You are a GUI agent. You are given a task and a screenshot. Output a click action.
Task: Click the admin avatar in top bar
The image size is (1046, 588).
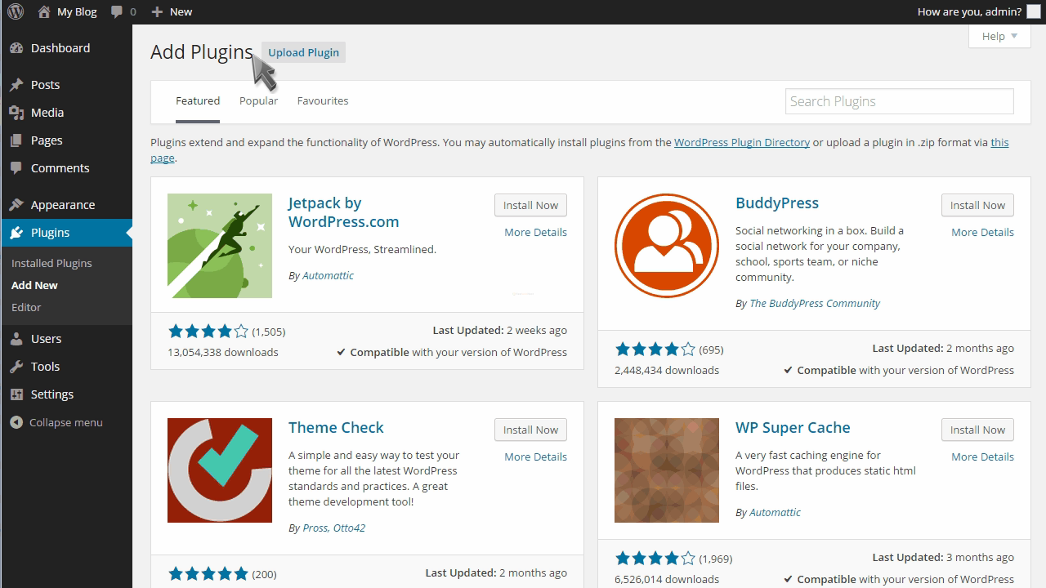1033,11
